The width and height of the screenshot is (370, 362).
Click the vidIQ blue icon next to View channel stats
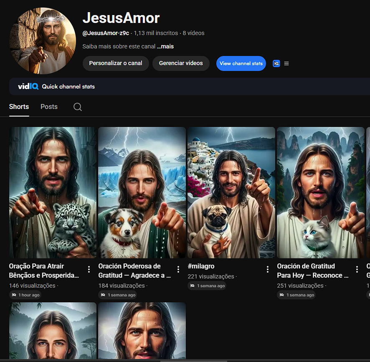tap(276, 63)
